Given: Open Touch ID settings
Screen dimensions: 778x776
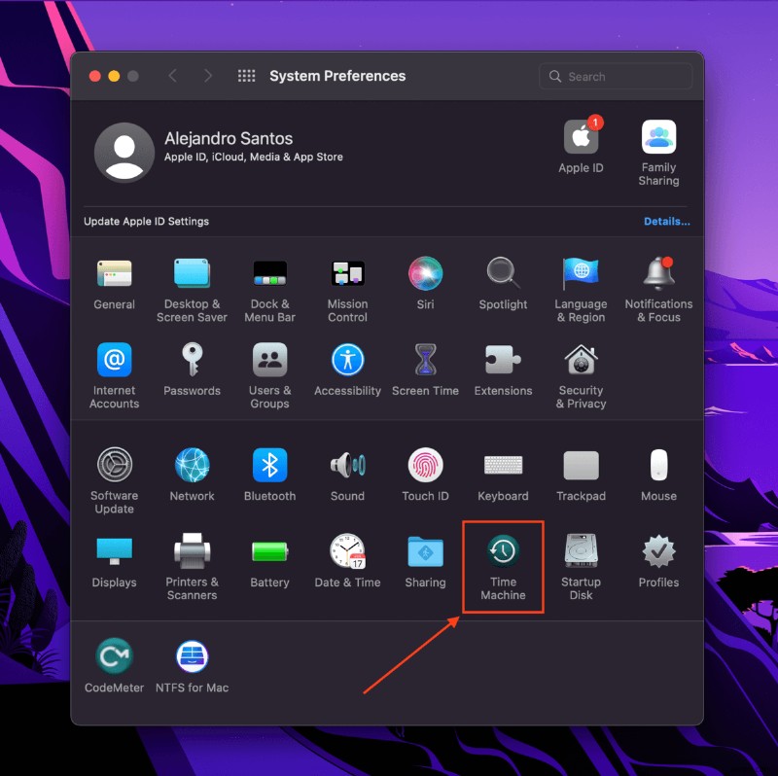Looking at the screenshot, I should [x=425, y=467].
